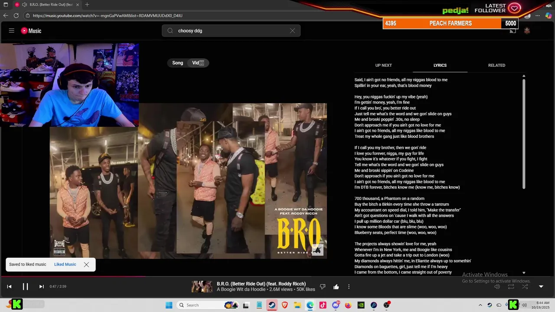Click the address bar URL

[x=108, y=16]
